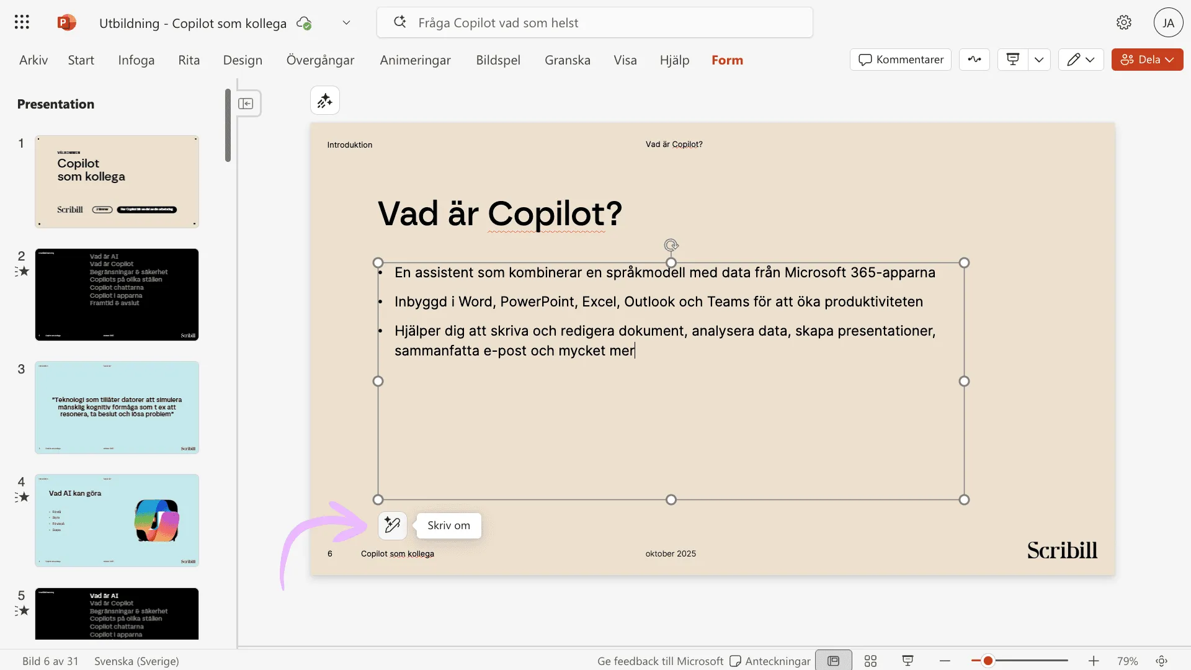Screen dimensions: 1191x670
Task: Click the footer text Copilot som kollega
Action: click(x=398, y=554)
